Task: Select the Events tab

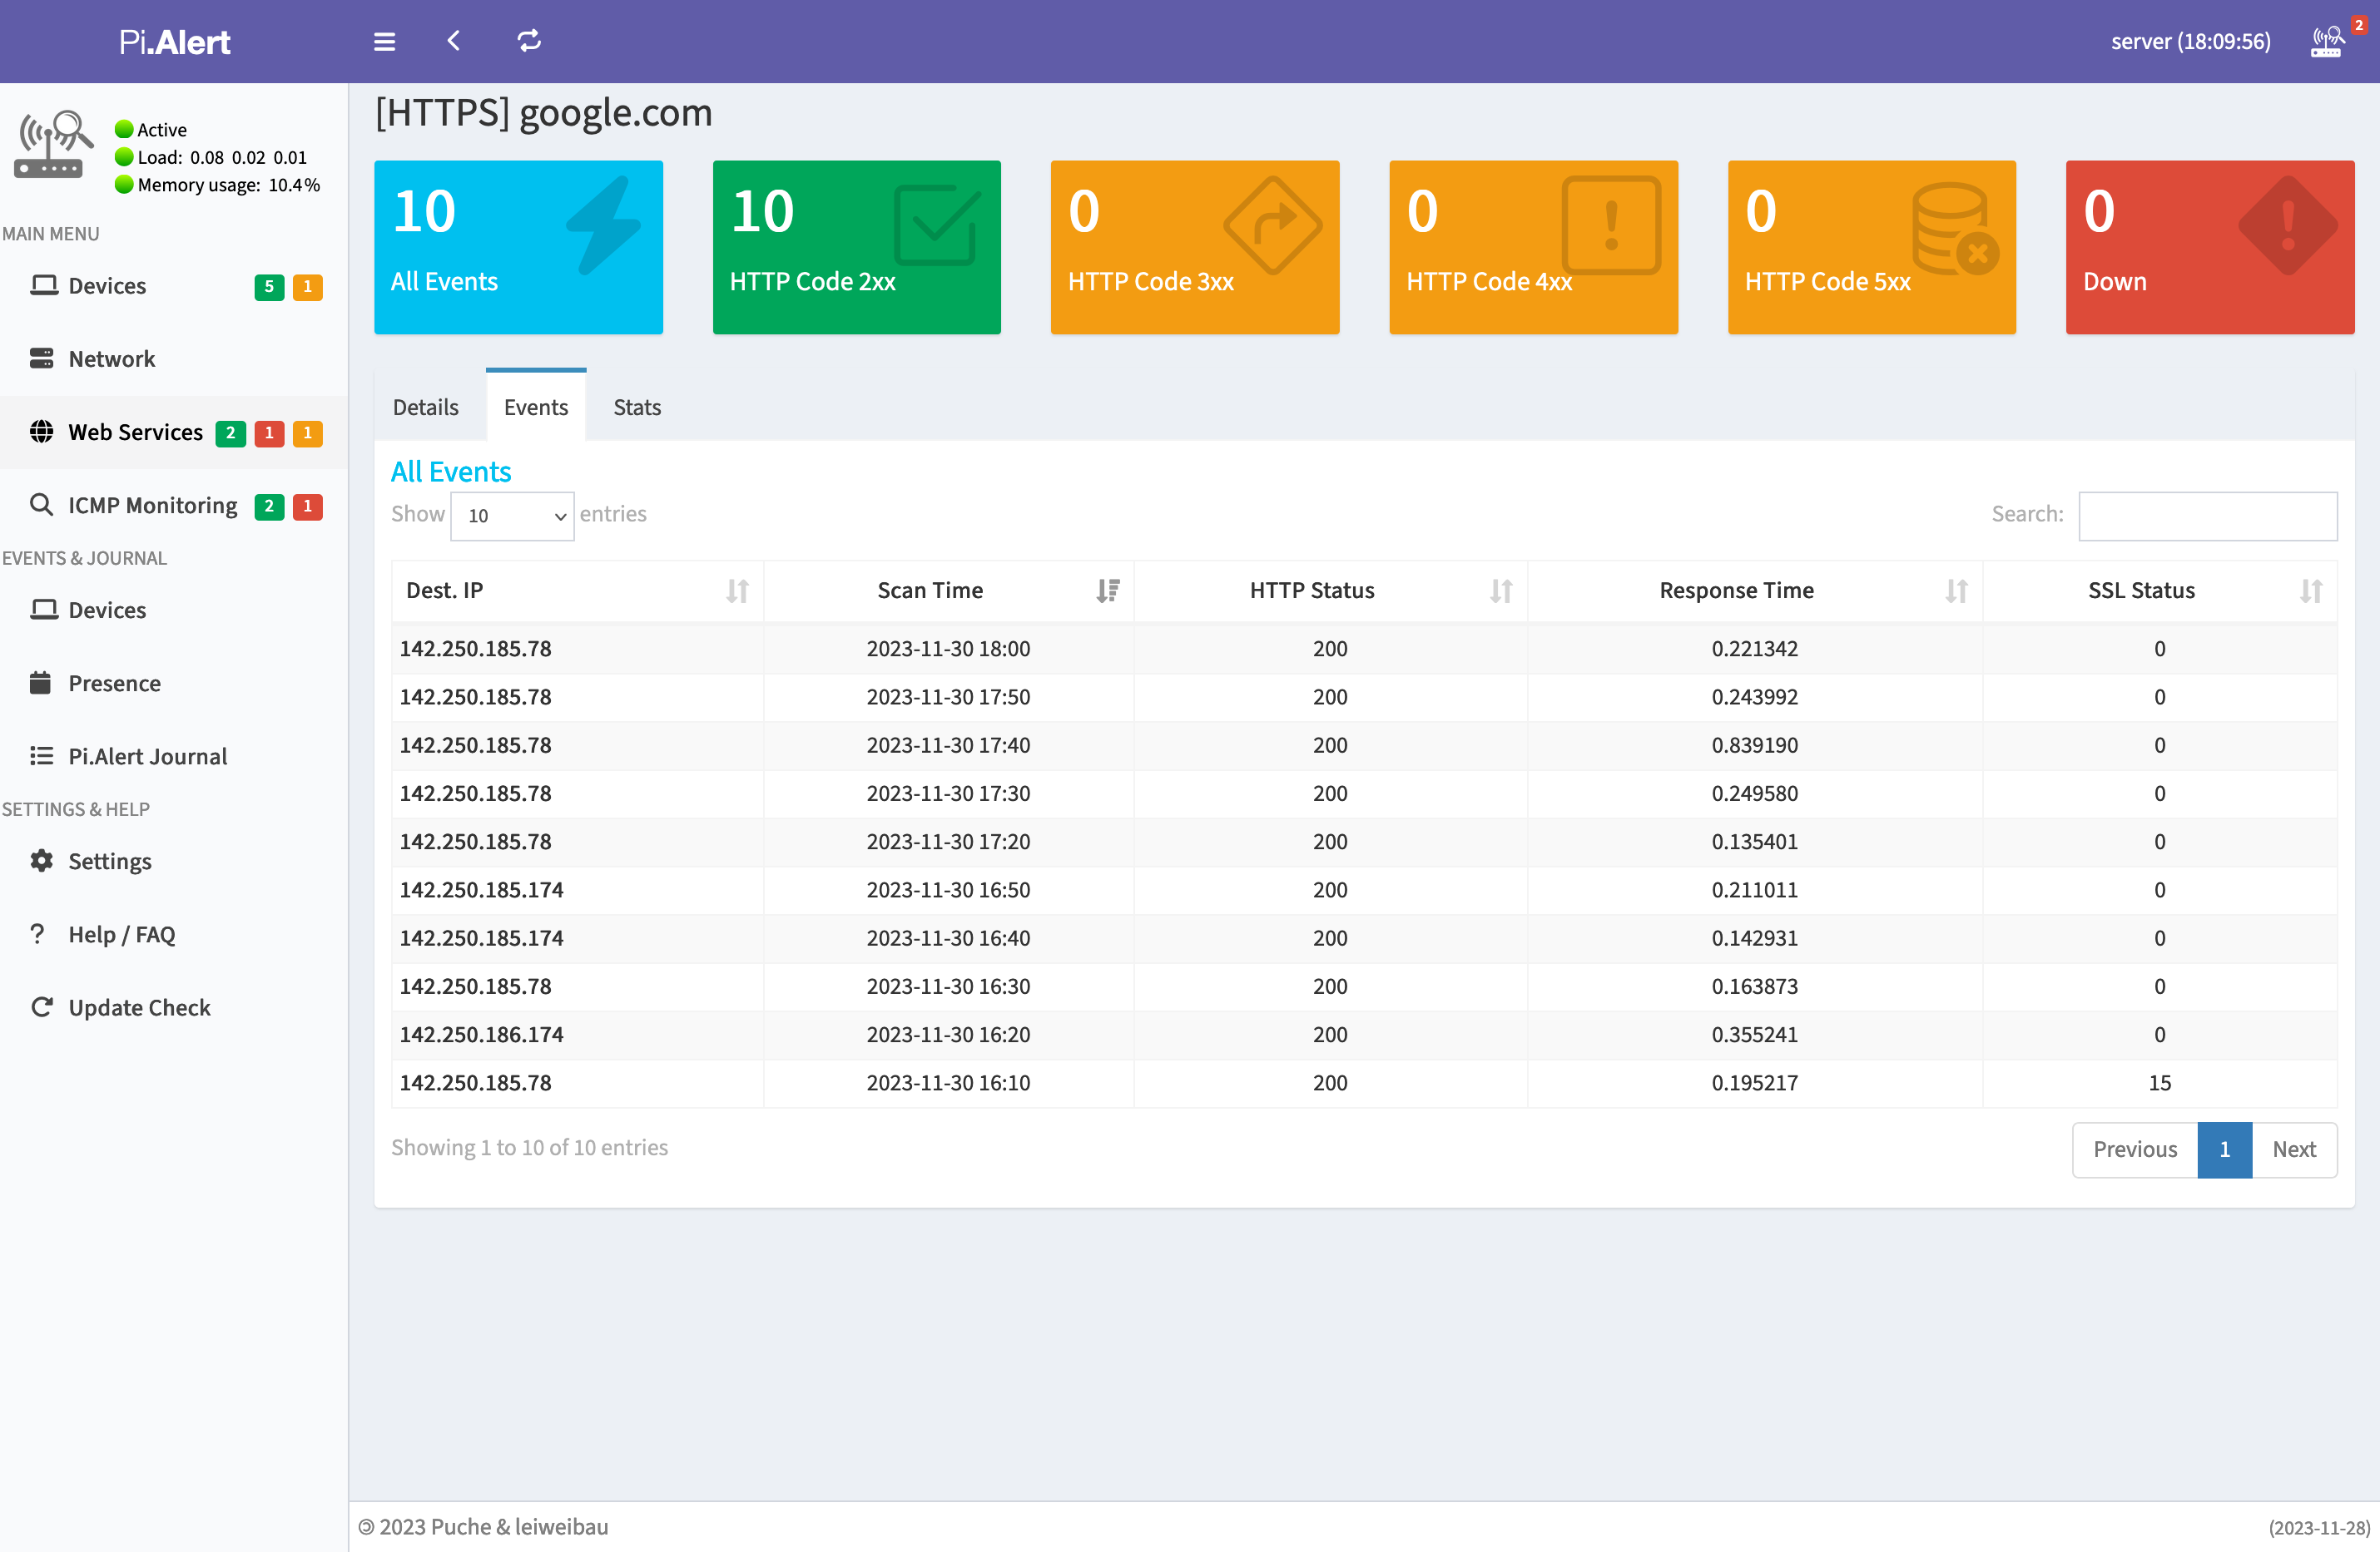Action: [x=536, y=406]
